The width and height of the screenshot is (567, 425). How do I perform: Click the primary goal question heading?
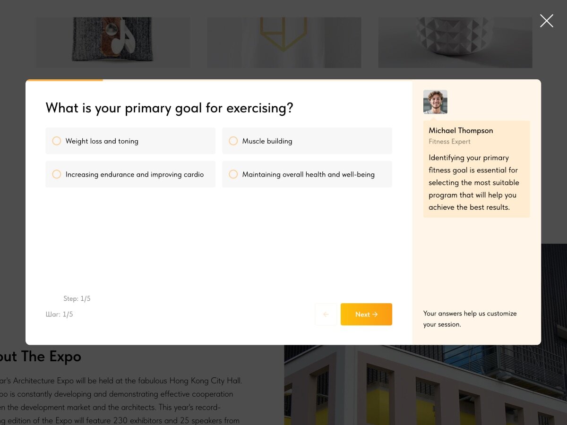click(169, 108)
